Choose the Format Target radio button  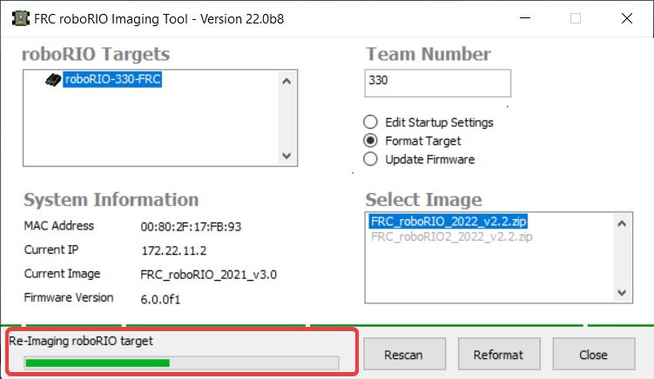[x=370, y=141]
